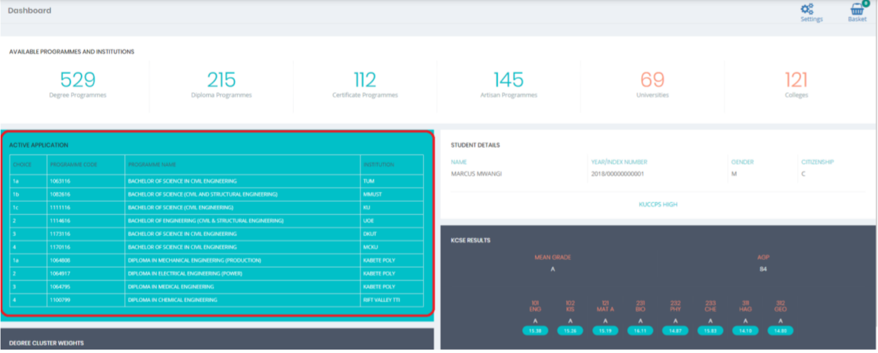Click the Rift Valley TTI institution cell
The height and width of the screenshot is (353, 878).
tap(381, 300)
